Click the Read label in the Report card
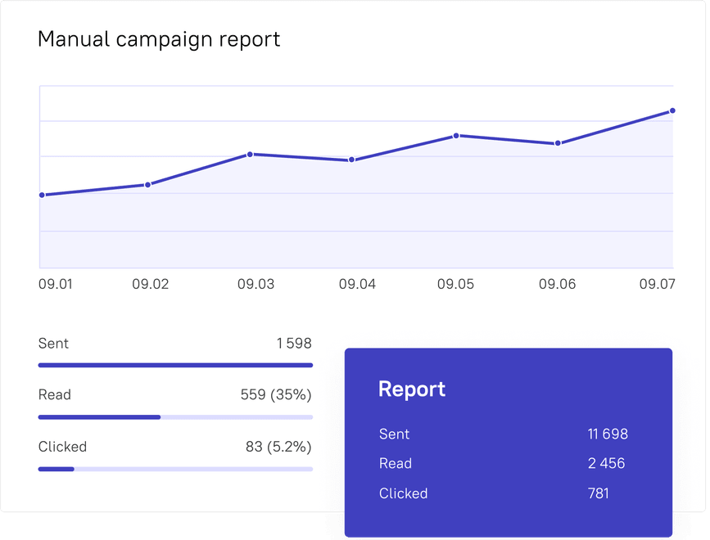710x540 pixels. point(396,464)
